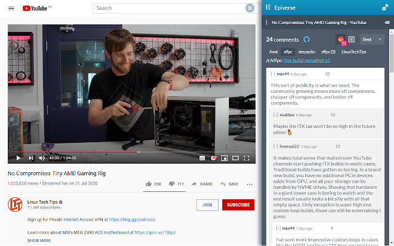Refresh the Epiverse comments
Image resolution: width=394 pixels, height=246 pixels.
(307, 39)
